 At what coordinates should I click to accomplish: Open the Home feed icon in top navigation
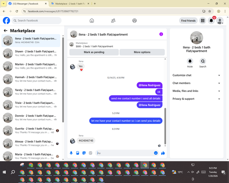[92, 21]
